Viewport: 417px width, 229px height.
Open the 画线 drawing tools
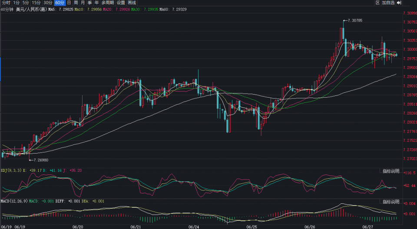[x=132, y=3]
